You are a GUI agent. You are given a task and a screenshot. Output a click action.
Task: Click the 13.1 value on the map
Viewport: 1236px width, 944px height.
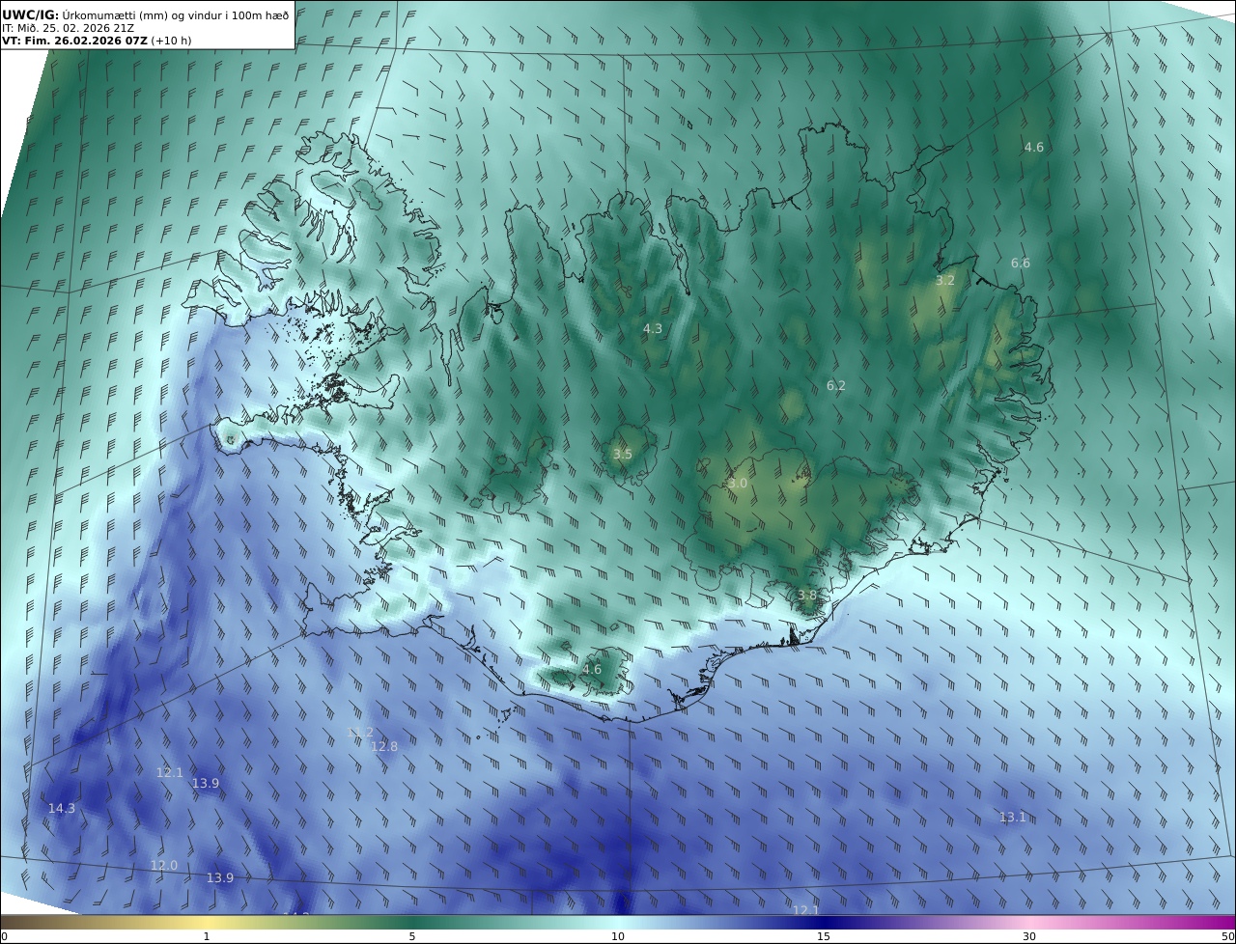(x=1013, y=818)
